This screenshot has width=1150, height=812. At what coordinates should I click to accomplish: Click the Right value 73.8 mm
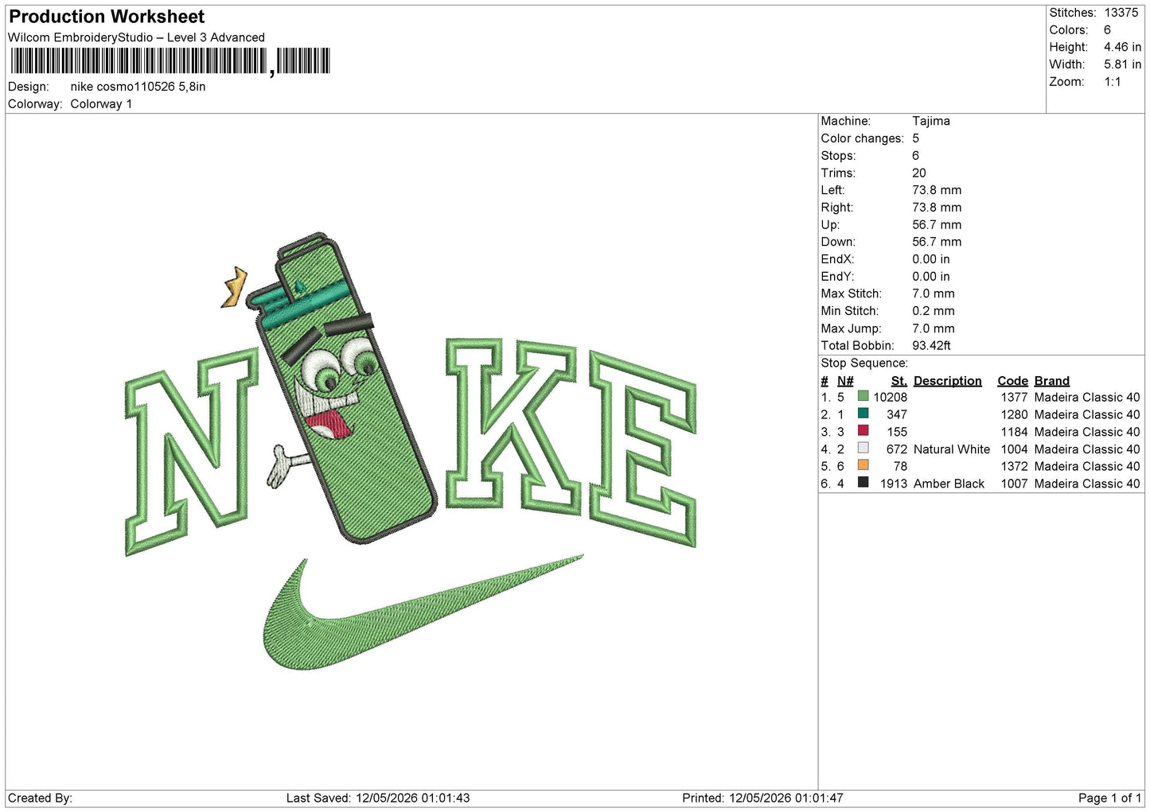(x=937, y=208)
